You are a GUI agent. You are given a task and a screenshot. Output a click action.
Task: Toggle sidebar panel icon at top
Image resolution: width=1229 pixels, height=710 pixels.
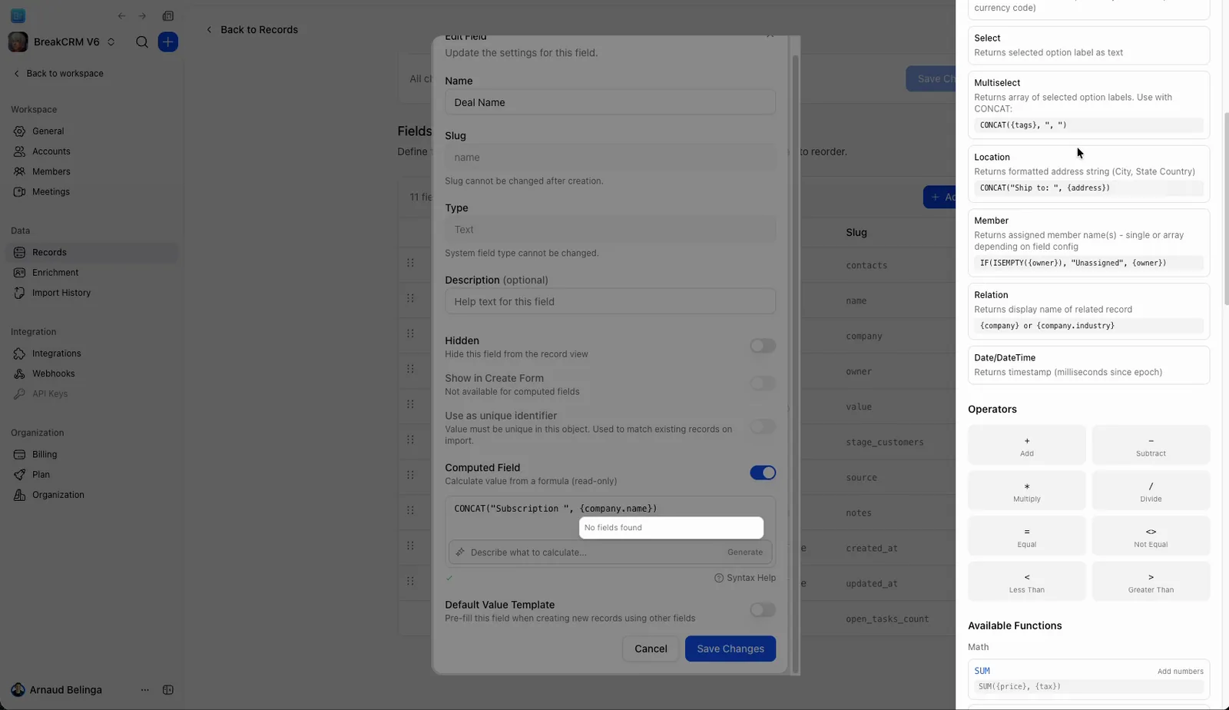[x=168, y=16]
